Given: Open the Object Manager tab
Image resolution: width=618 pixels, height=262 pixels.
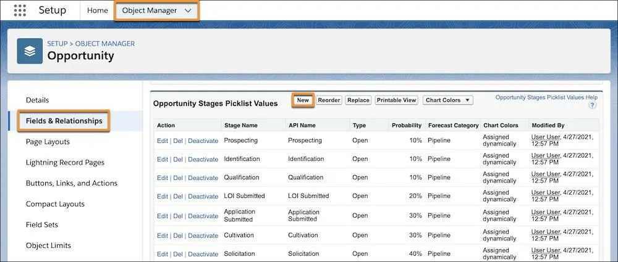Looking at the screenshot, I should click(150, 10).
